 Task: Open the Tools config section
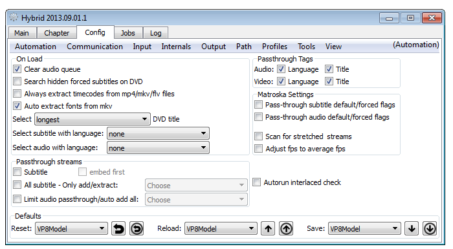tap(306, 47)
